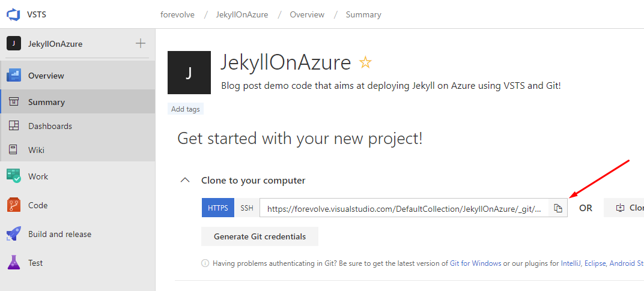Viewport: 644px width, 291px height.
Task: Open the Dashboards grid icon
Action: coord(14,126)
